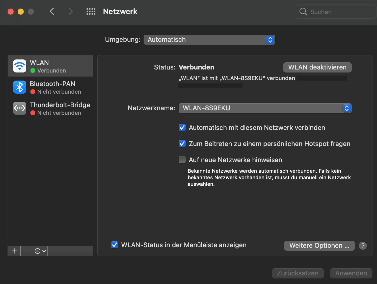Open the service actions menu with ellipsis
This screenshot has width=377, height=284.
(x=40, y=251)
